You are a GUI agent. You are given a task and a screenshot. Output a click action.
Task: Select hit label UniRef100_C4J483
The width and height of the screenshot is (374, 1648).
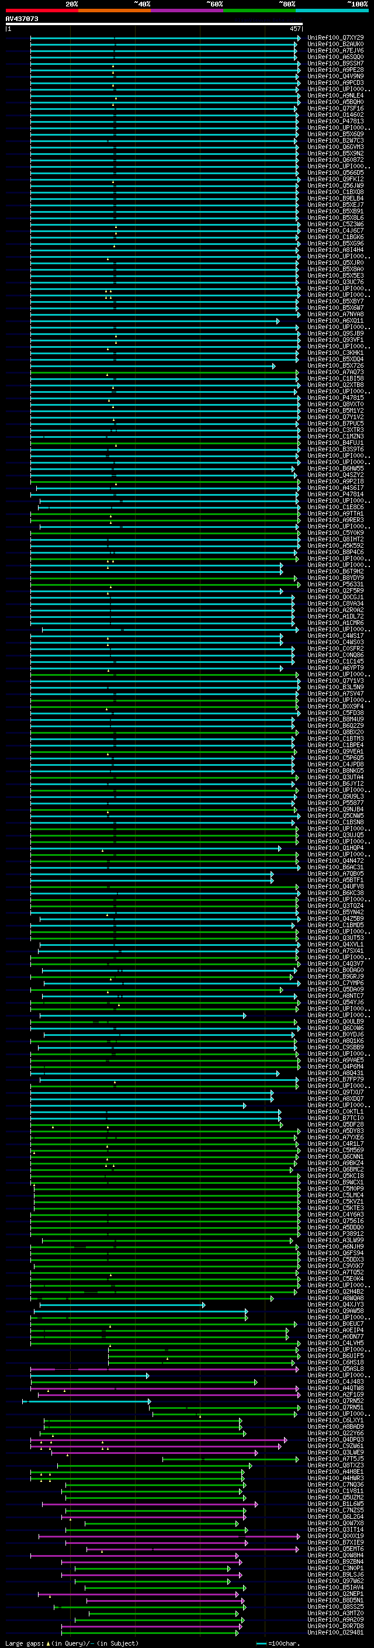pyautogui.click(x=335, y=1382)
